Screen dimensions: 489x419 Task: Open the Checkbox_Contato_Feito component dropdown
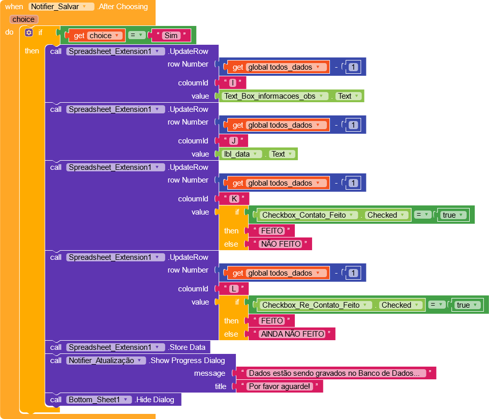click(309, 215)
